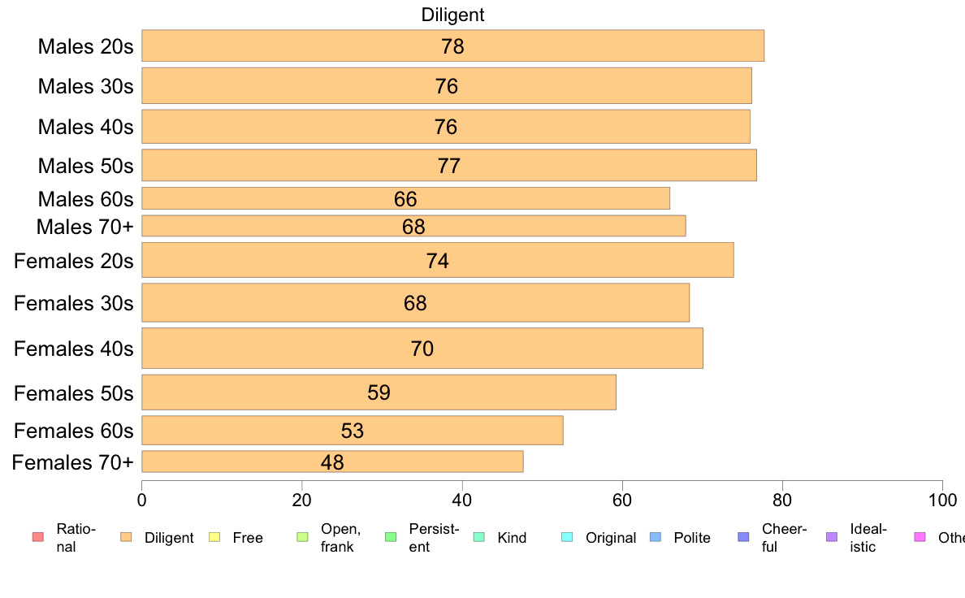The image size is (965, 598).
Task: Toggle the Cheerful legend swatch
Action: click(x=743, y=537)
